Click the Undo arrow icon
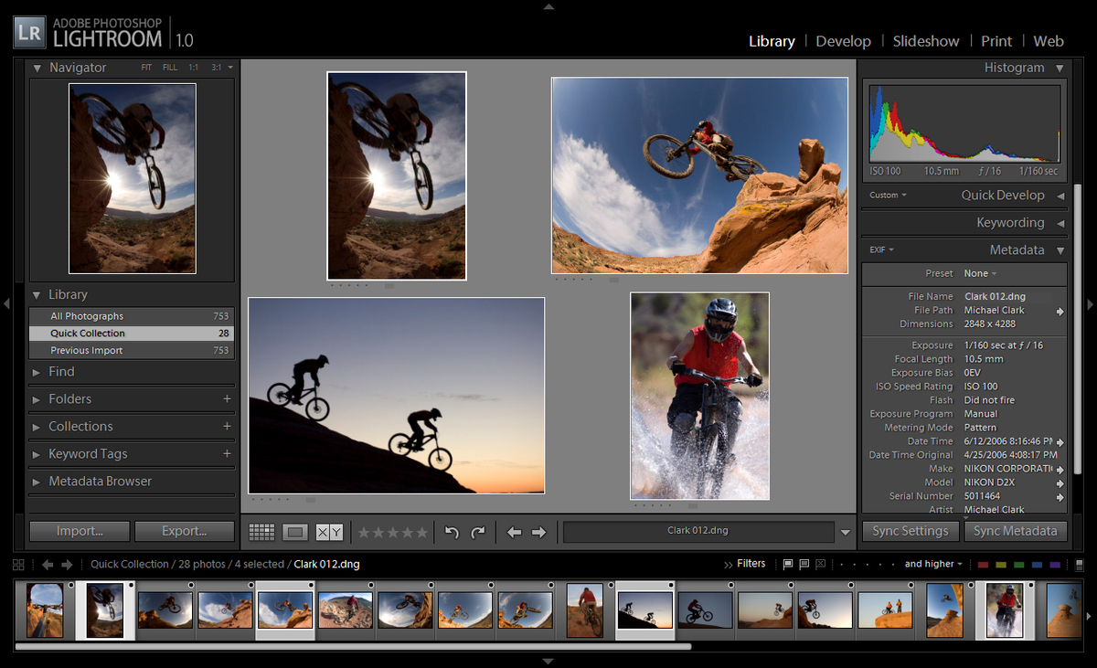 (x=451, y=531)
